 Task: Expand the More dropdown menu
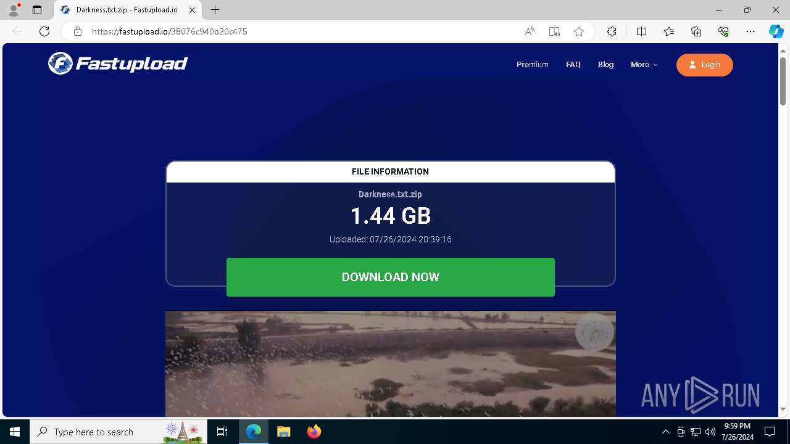pyautogui.click(x=644, y=65)
